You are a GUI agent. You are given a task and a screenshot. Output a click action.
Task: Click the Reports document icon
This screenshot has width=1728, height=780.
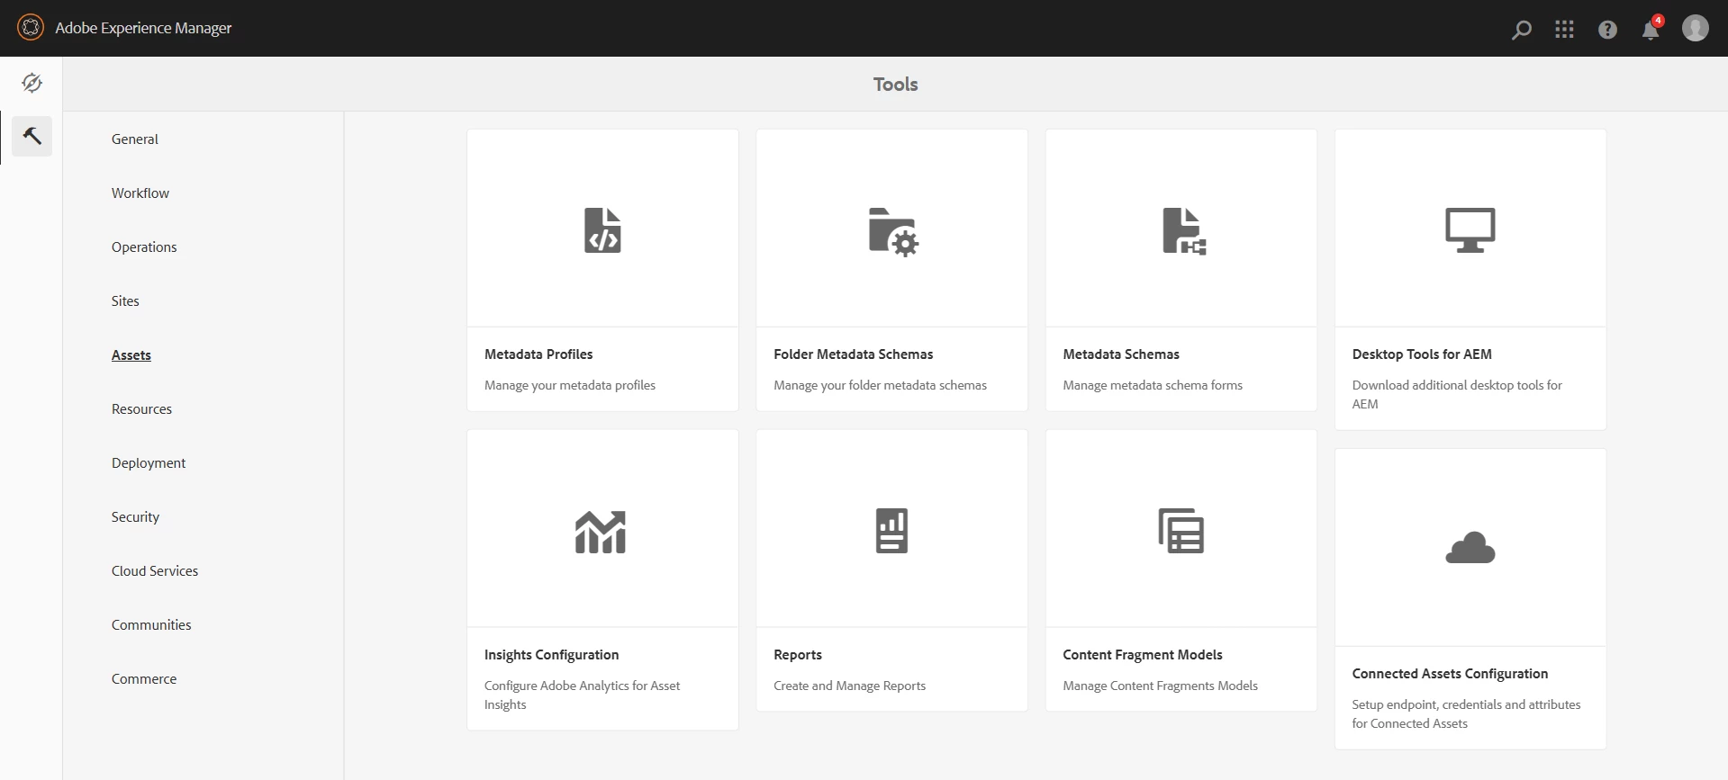click(x=891, y=531)
